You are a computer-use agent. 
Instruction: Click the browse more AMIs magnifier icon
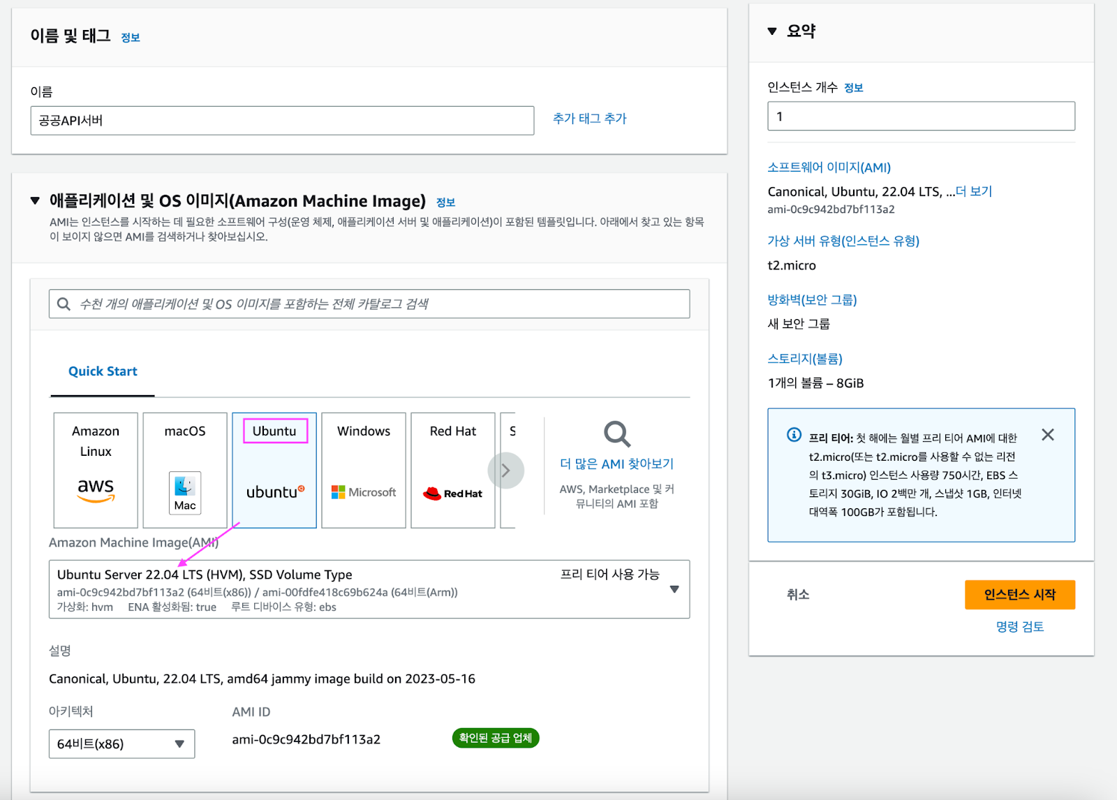(617, 434)
